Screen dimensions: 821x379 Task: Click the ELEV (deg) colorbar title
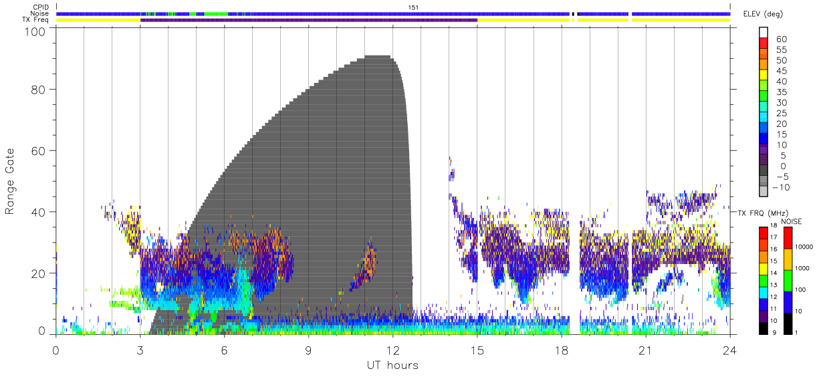click(764, 14)
